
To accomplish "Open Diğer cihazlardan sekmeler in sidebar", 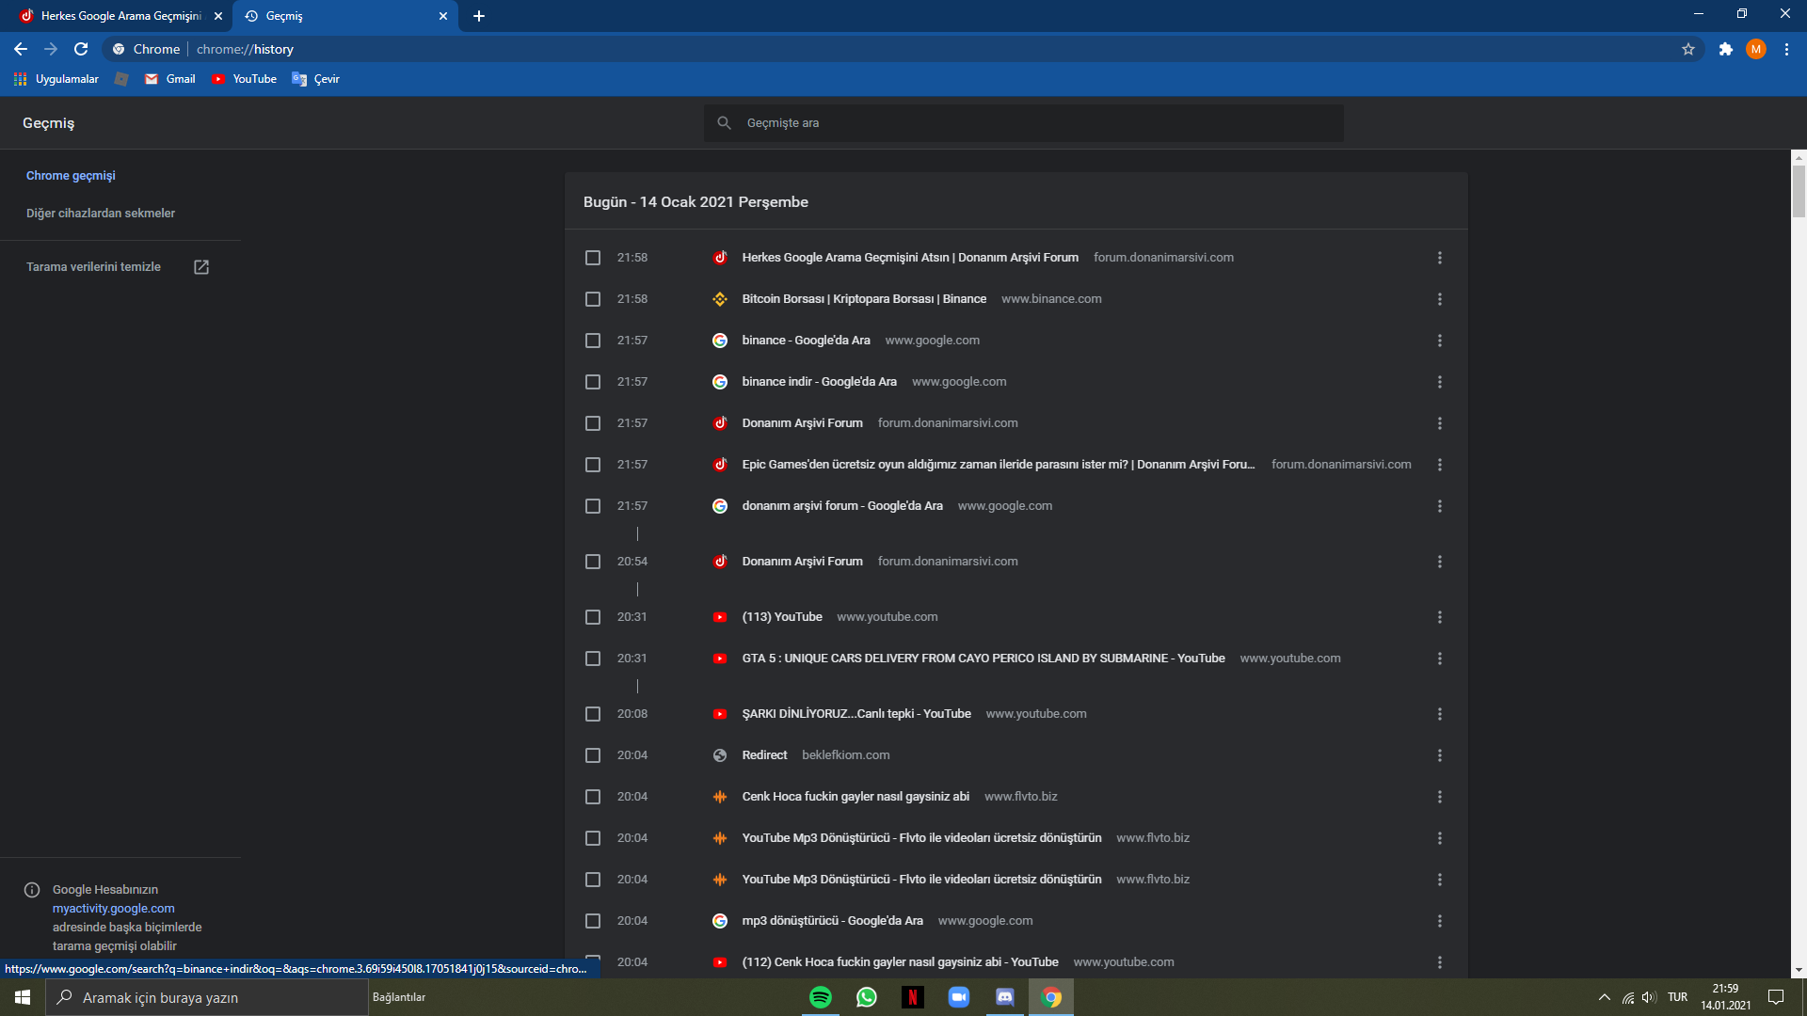I will coord(101,214).
